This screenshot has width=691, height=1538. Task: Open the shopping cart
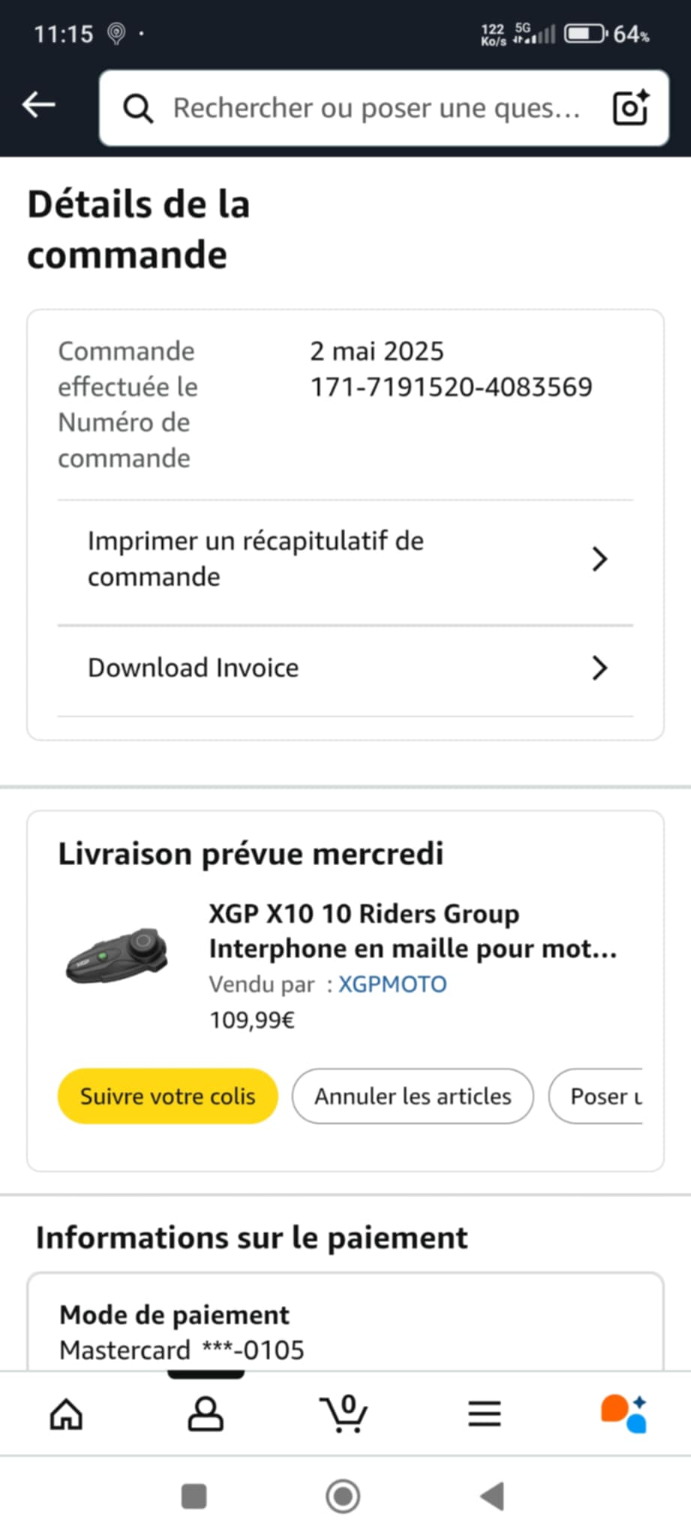coord(344,1414)
